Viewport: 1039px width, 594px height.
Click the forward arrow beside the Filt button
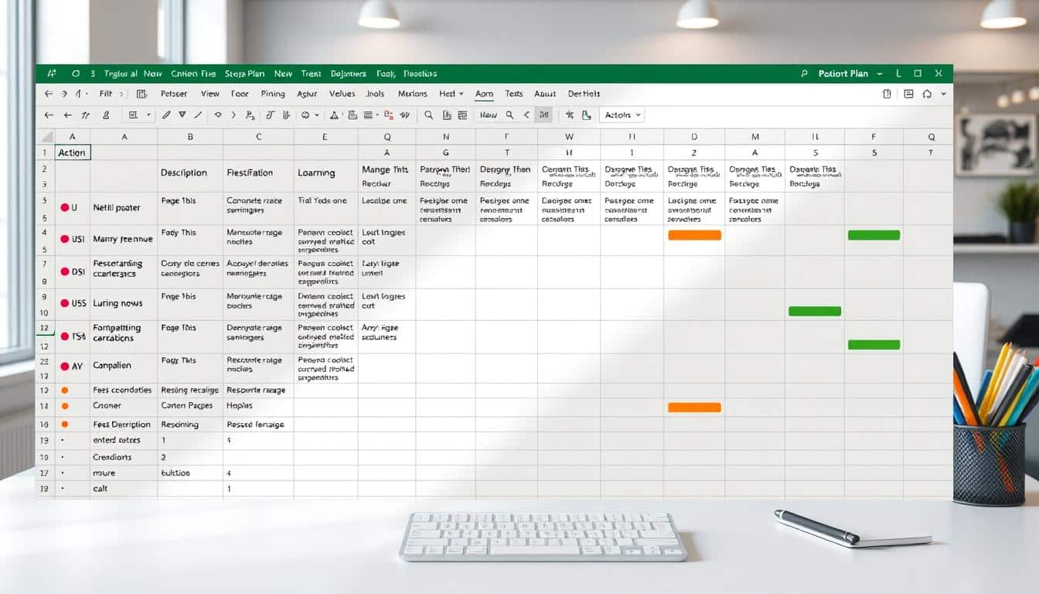tap(64, 94)
